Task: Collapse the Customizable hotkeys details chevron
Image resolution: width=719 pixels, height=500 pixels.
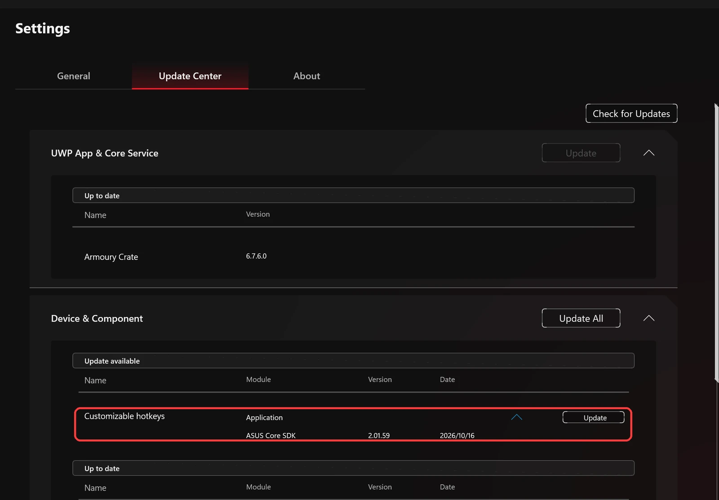Action: 517,417
